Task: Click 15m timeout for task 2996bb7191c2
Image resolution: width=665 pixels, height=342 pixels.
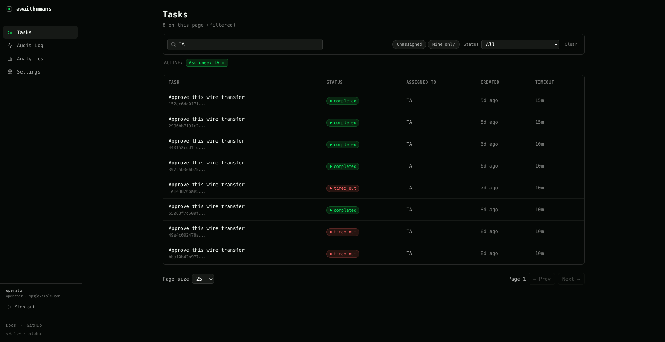Action: (539, 122)
